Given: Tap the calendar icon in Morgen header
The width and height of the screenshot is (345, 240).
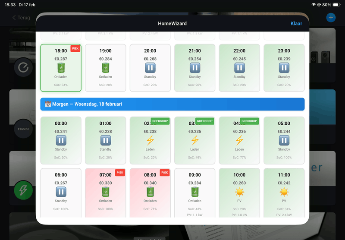Looking at the screenshot, I should [48, 104].
